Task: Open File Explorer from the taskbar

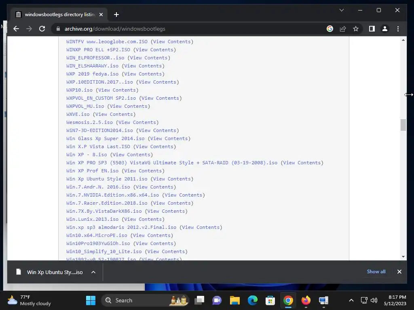Action: 235,300
